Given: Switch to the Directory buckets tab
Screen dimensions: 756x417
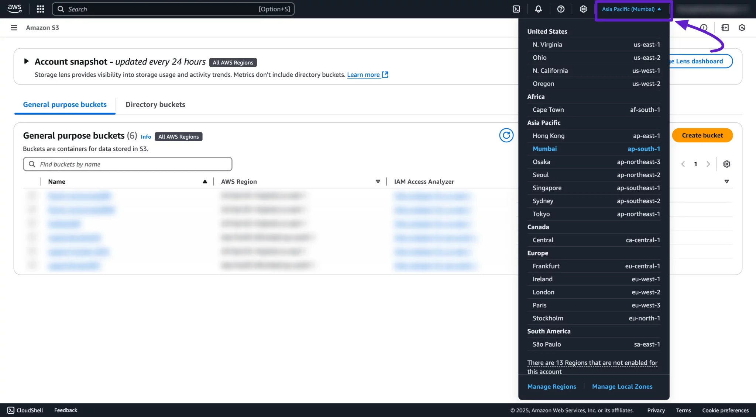Looking at the screenshot, I should [155, 105].
